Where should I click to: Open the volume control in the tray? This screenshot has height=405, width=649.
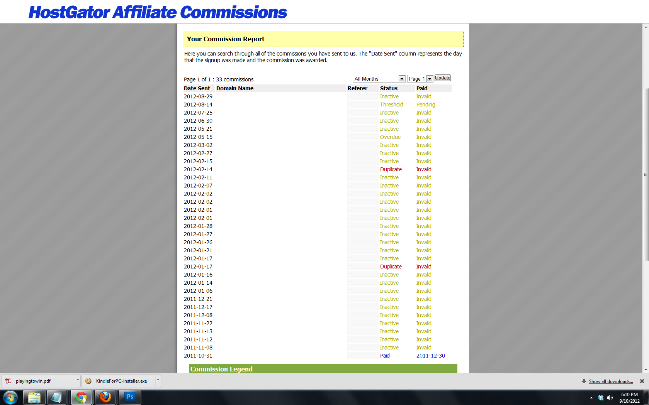(610, 398)
